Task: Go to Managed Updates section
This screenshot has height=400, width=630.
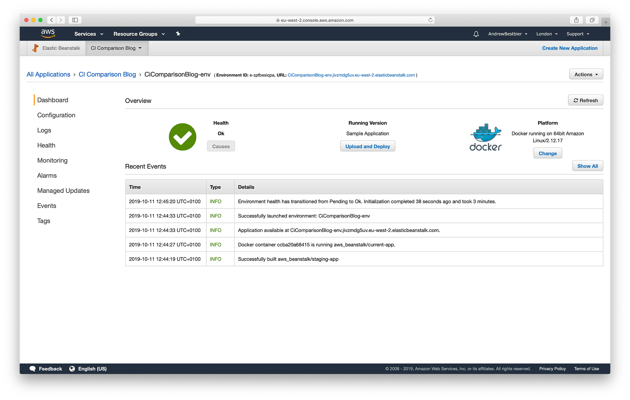Action: tap(63, 191)
